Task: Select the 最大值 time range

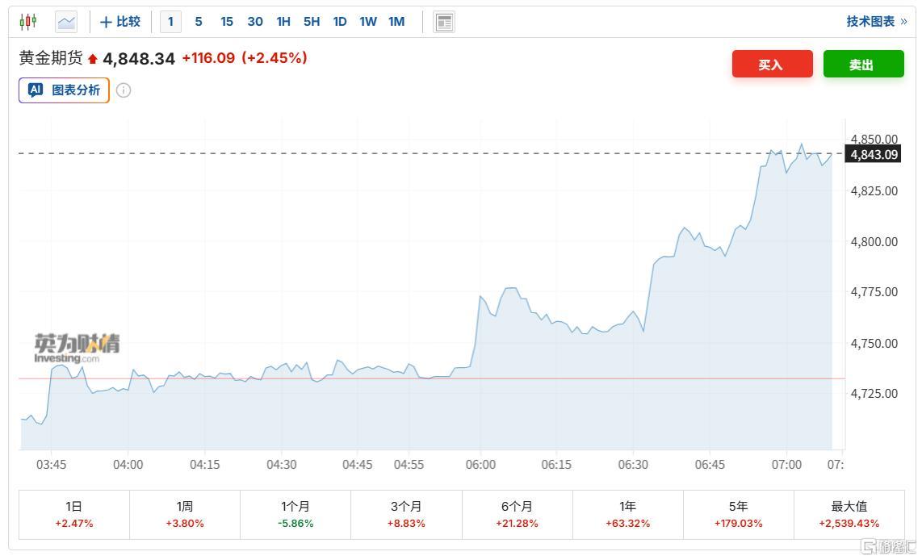Action: (849, 514)
